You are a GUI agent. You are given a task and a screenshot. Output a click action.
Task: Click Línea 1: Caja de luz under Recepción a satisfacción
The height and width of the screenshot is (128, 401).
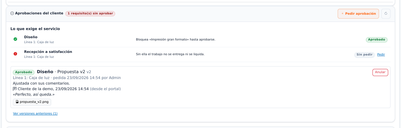click(x=39, y=57)
